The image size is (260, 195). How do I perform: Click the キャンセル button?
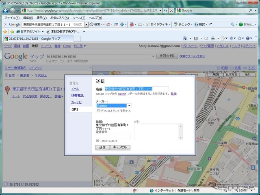tap(120, 147)
